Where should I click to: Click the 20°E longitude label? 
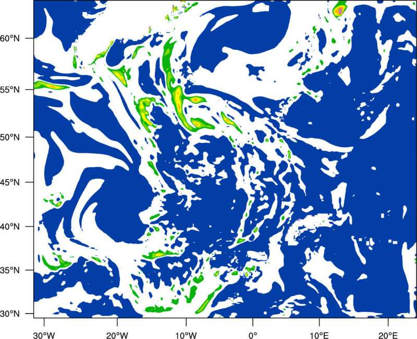pos(388,335)
